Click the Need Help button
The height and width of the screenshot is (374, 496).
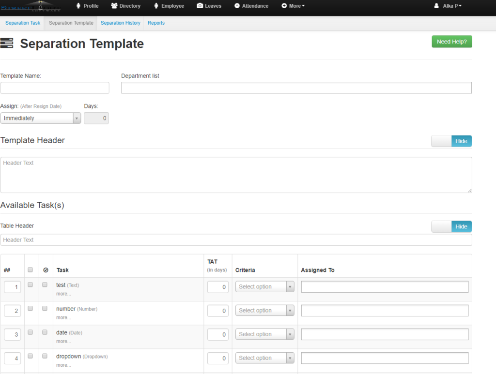(x=451, y=42)
